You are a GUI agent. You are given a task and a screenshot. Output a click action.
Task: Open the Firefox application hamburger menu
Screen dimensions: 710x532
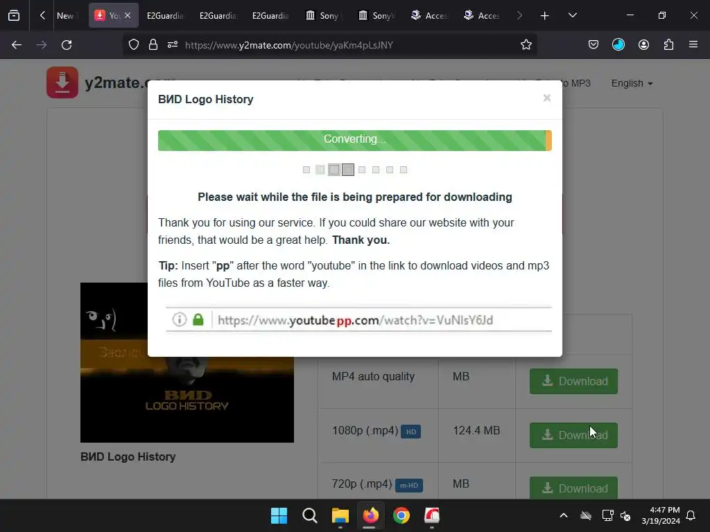(x=693, y=45)
